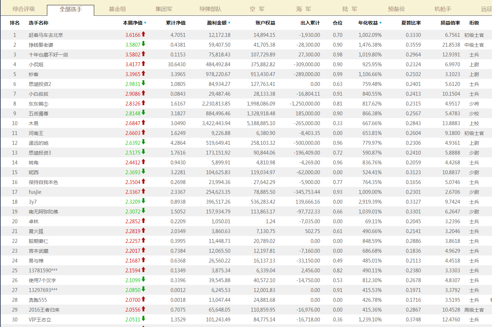
Task: Click red up arrow beside 2.9086
Action: point(143,93)
